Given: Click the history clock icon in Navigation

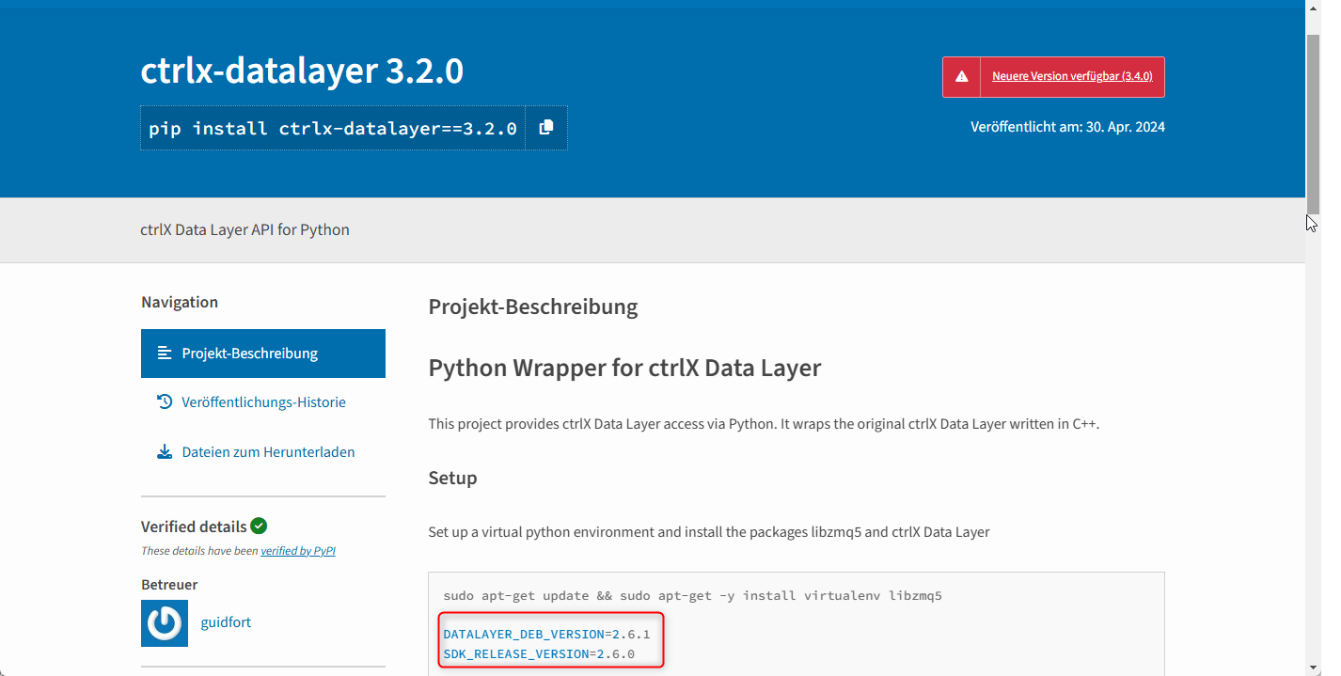Looking at the screenshot, I should point(165,402).
